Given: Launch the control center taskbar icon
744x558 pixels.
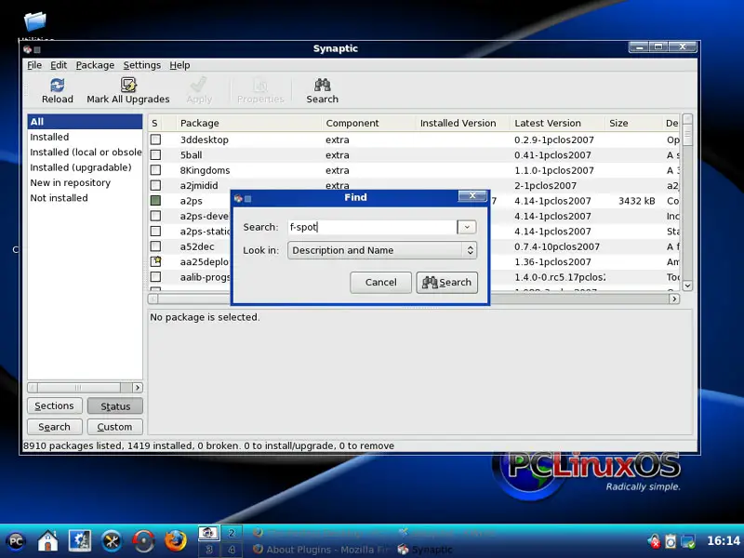Looking at the screenshot, I should click(x=80, y=541).
